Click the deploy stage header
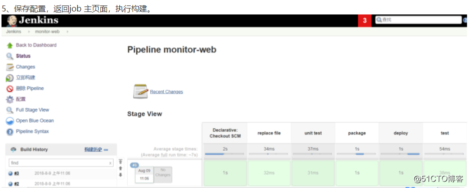468x188 pixels. coord(401,133)
